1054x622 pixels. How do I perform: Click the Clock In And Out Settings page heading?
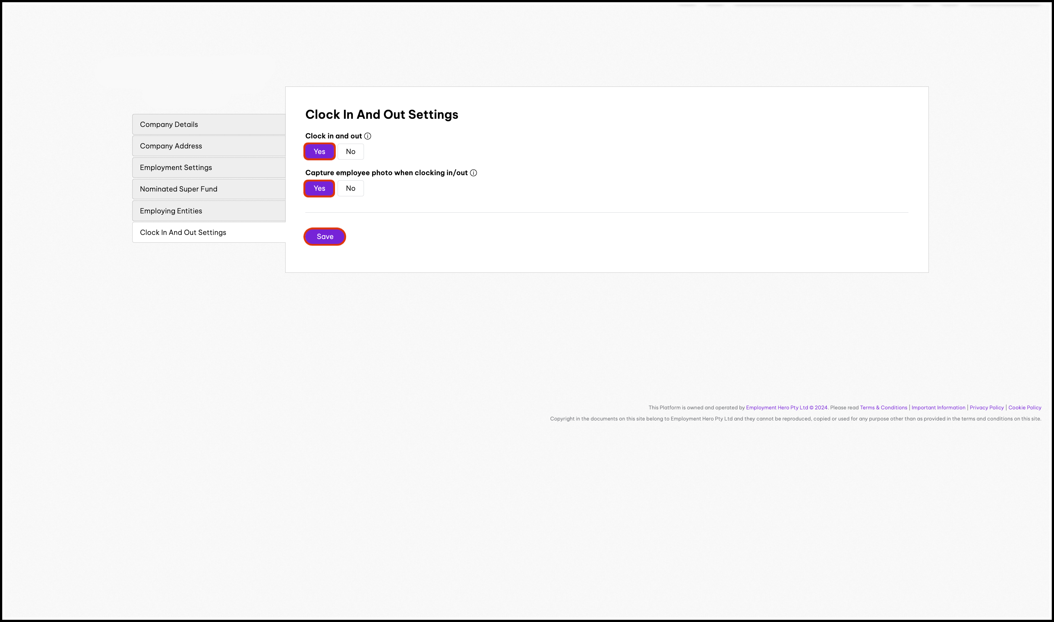click(382, 114)
